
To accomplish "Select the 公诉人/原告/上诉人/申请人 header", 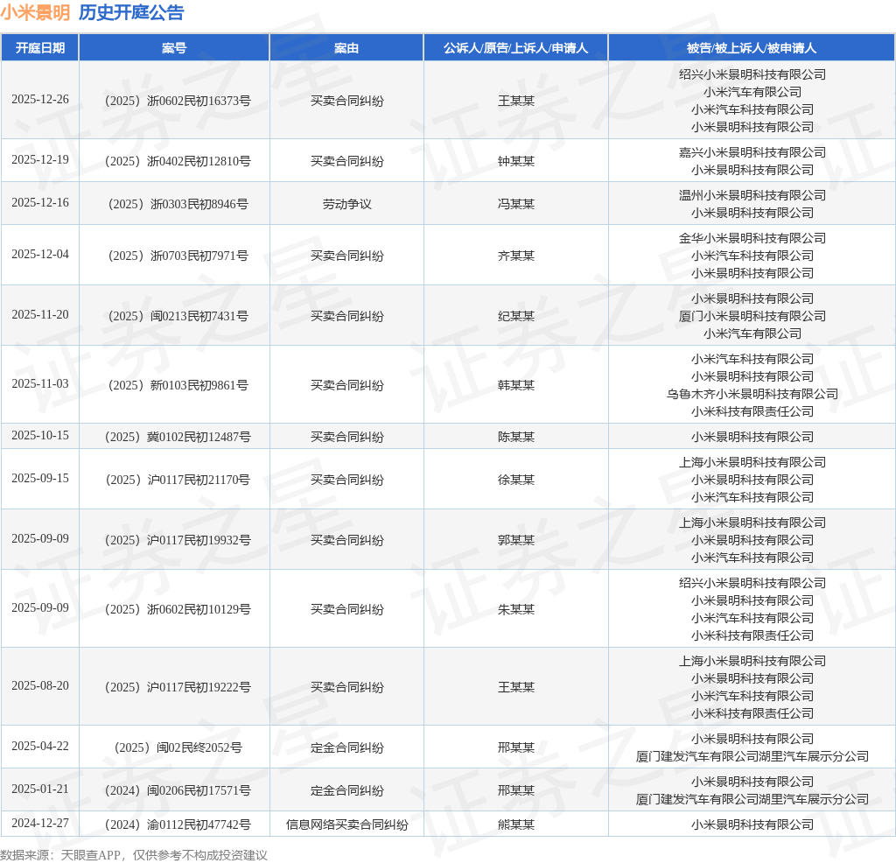I will click(x=516, y=48).
